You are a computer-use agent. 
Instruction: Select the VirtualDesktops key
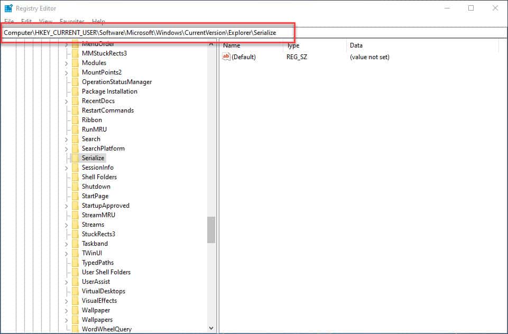coord(104,291)
